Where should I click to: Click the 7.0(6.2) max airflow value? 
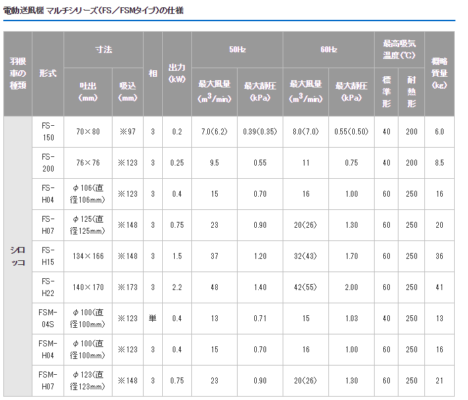pos(214,132)
